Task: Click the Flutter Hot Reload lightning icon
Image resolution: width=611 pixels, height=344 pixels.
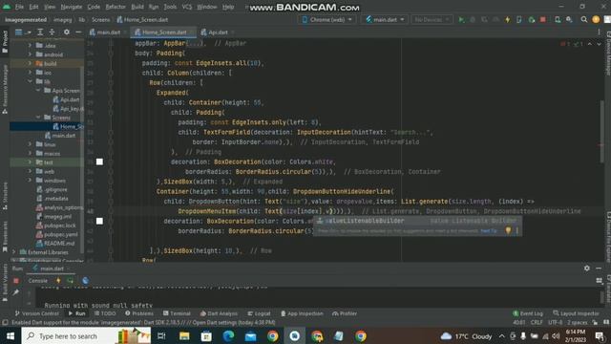Action: [x=507, y=19]
